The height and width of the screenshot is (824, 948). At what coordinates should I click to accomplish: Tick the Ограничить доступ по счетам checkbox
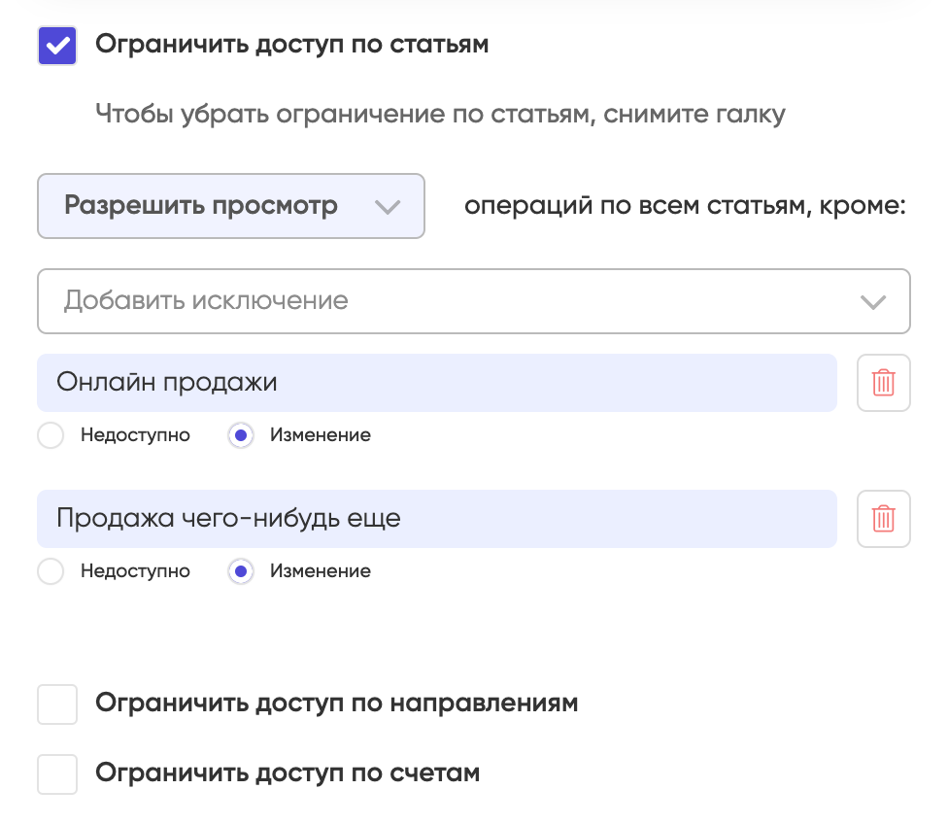pos(57,773)
